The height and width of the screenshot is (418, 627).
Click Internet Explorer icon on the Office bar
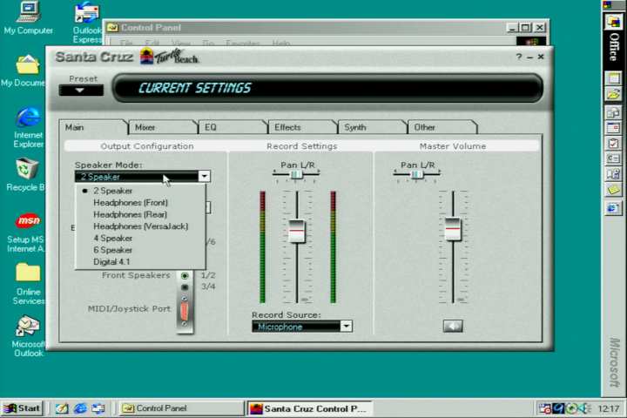pyautogui.click(x=614, y=208)
